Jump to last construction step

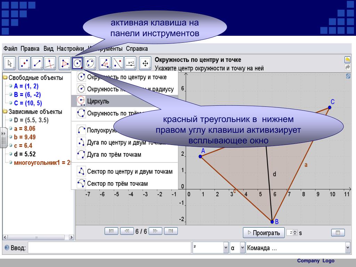[x=171, y=231]
